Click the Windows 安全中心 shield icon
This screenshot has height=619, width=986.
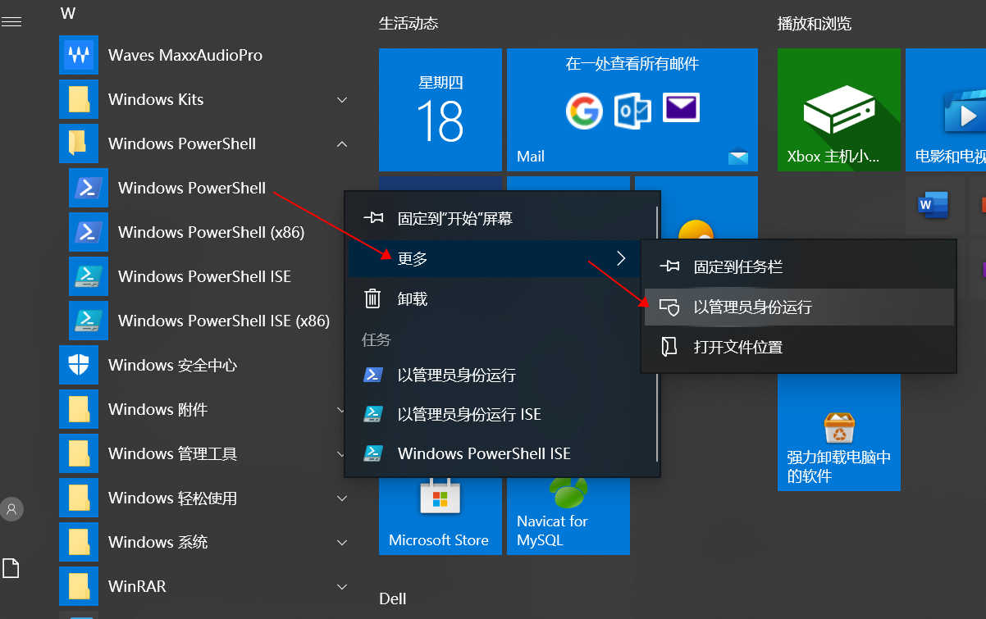[x=79, y=365]
